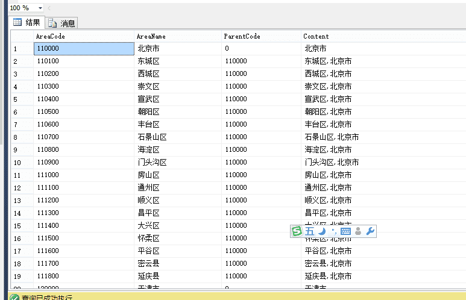Click the ParentCode column header

(x=261, y=36)
